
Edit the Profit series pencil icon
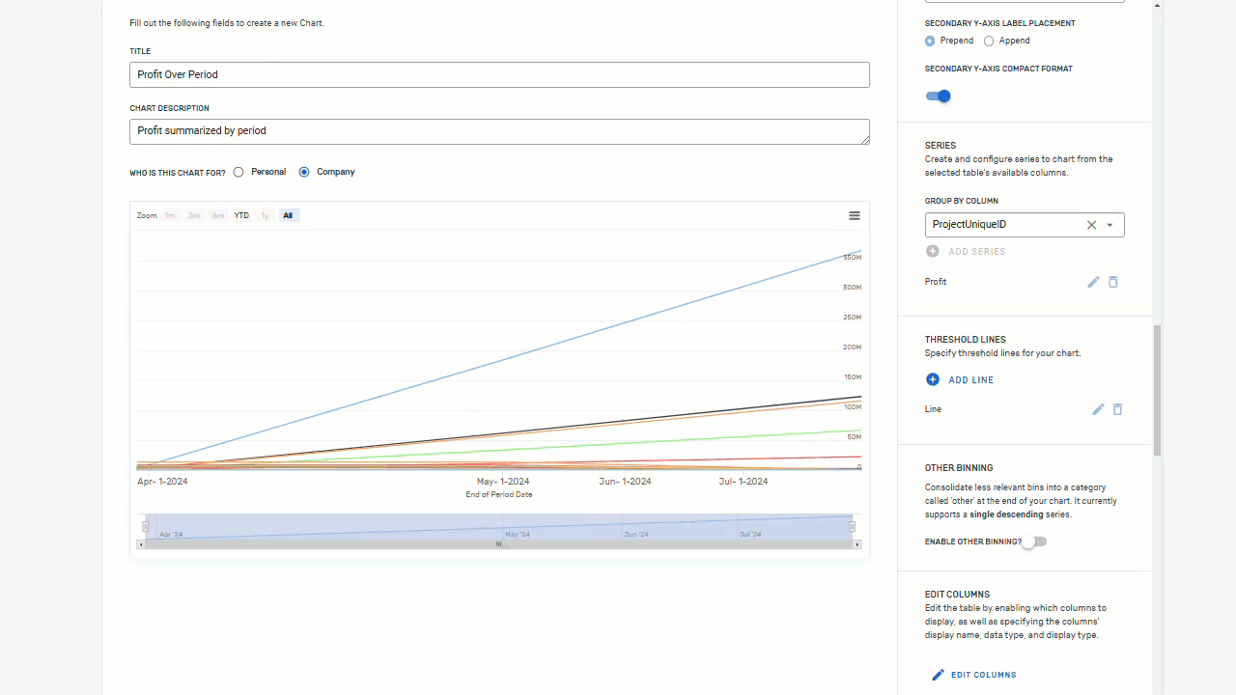(1093, 282)
